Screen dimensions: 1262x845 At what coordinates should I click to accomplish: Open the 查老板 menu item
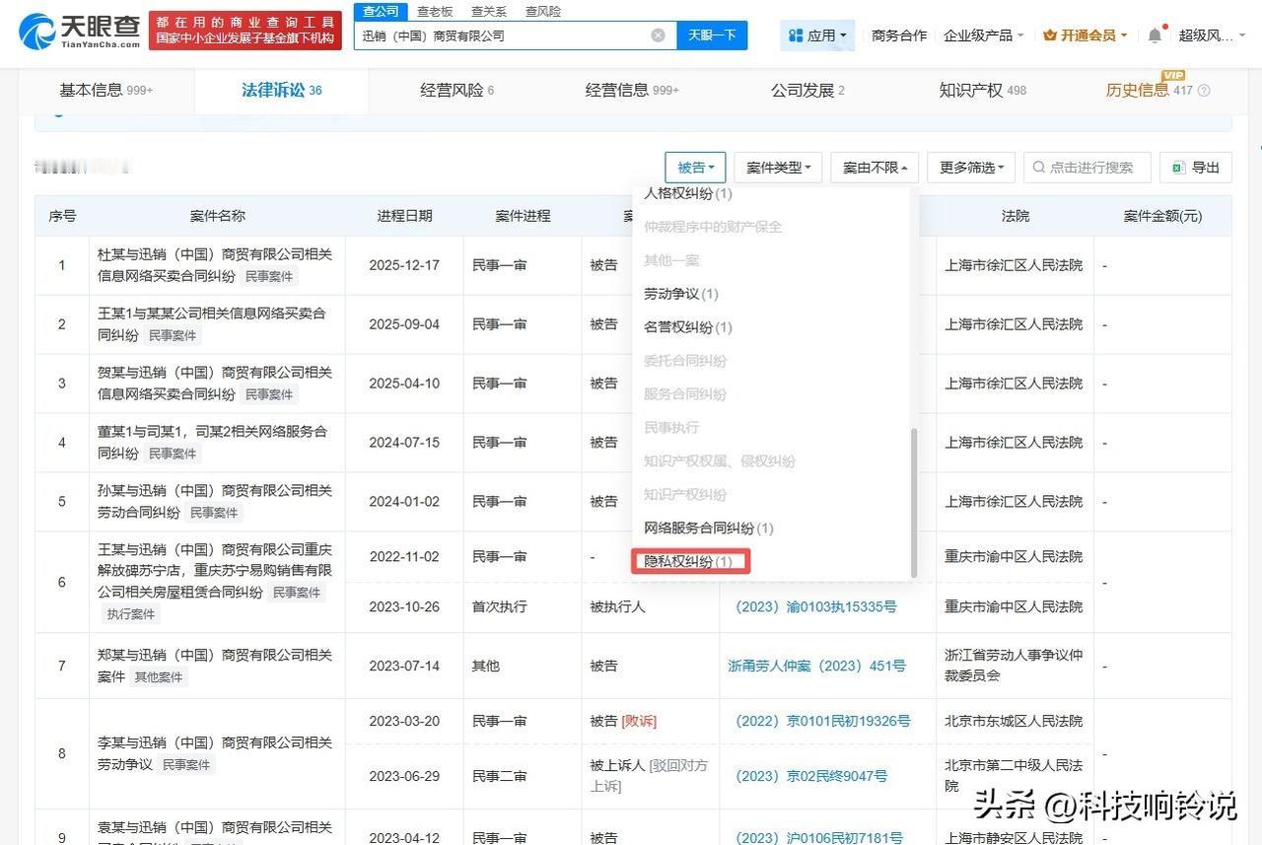(x=435, y=11)
